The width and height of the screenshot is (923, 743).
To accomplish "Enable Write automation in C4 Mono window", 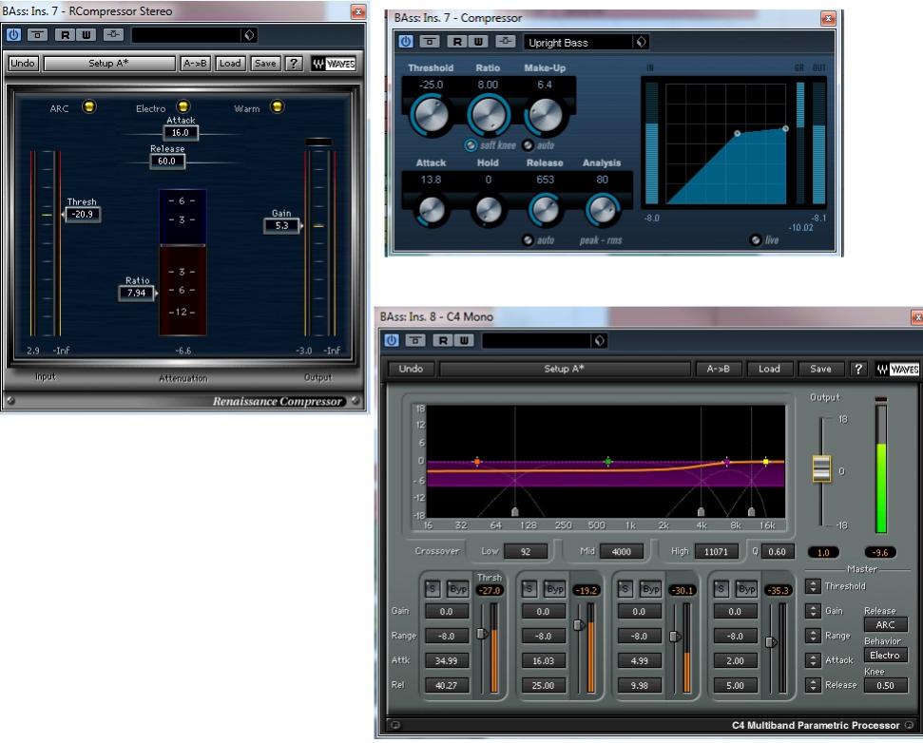I will pos(464,340).
